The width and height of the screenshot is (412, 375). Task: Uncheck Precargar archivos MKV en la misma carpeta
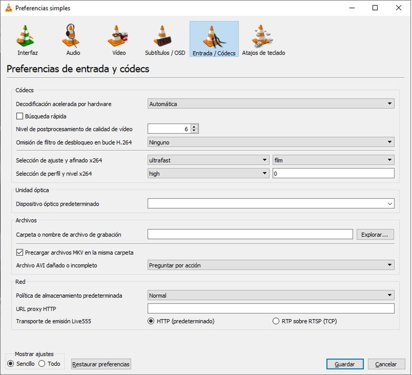pyautogui.click(x=20, y=252)
